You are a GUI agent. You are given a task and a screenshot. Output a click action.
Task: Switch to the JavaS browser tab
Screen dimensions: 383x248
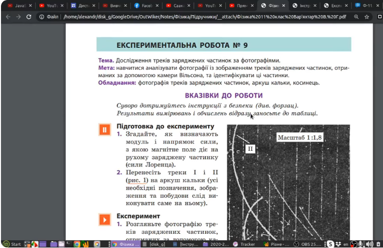(x=20, y=5)
